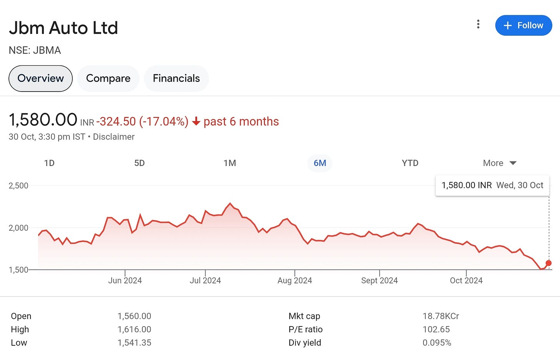This screenshot has height=358, width=560.
Task: Click the Mkt cap label
Action: coord(304,316)
